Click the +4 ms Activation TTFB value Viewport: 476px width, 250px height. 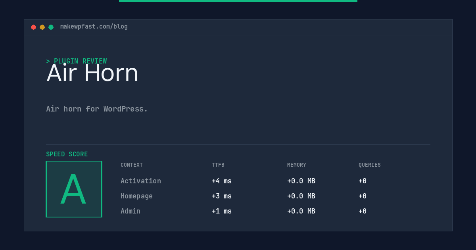222,181
